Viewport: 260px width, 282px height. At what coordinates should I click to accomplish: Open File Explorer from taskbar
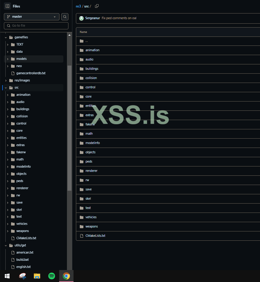pos(37,276)
